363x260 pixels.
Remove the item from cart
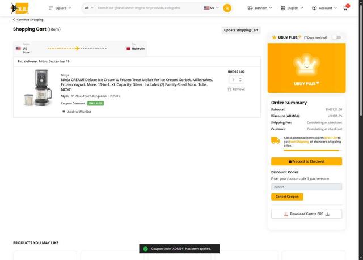[237, 89]
